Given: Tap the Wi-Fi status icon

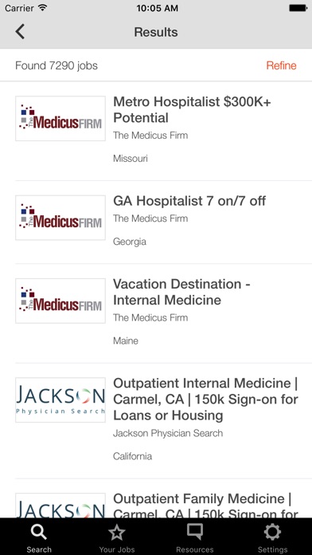Looking at the screenshot, I should [43, 8].
